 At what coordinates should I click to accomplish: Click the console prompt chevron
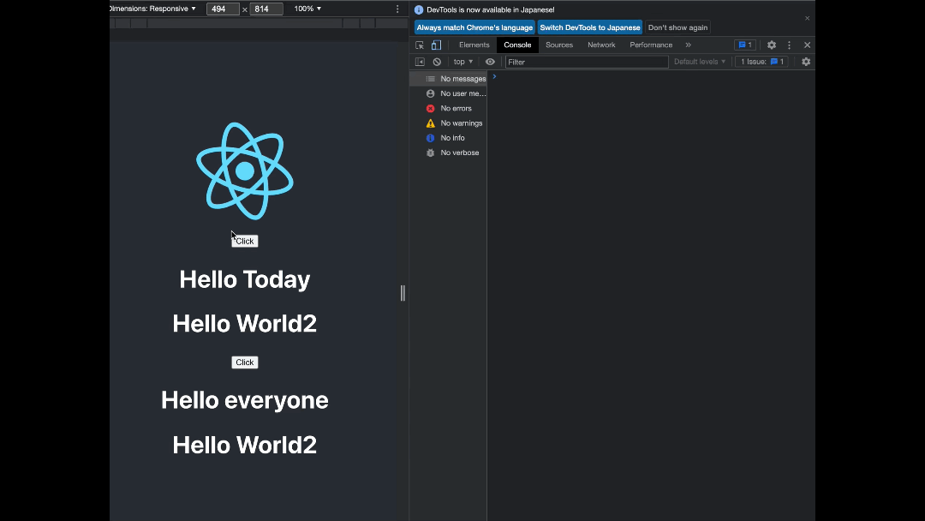[494, 77]
